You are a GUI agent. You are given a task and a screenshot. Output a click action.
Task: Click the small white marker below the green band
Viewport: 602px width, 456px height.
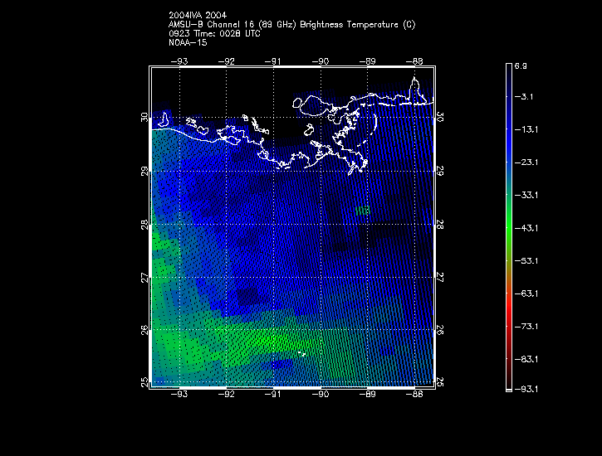301,353
